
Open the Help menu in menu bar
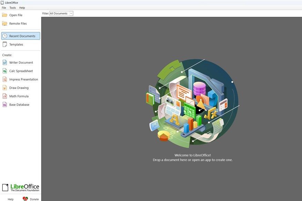[22, 8]
